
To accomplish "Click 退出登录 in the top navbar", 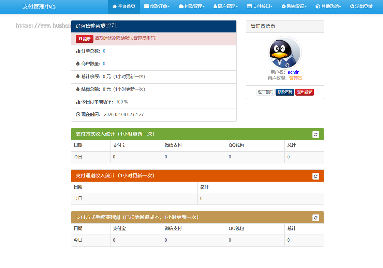I will pos(361,6).
